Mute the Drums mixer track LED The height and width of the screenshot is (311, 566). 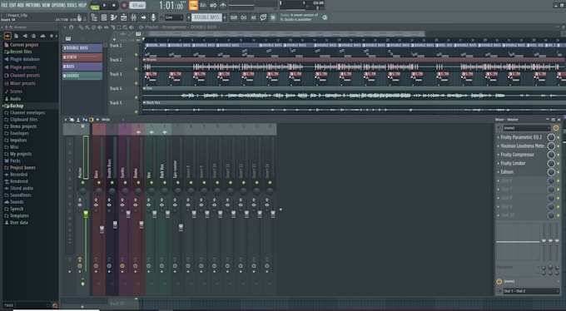point(138,183)
